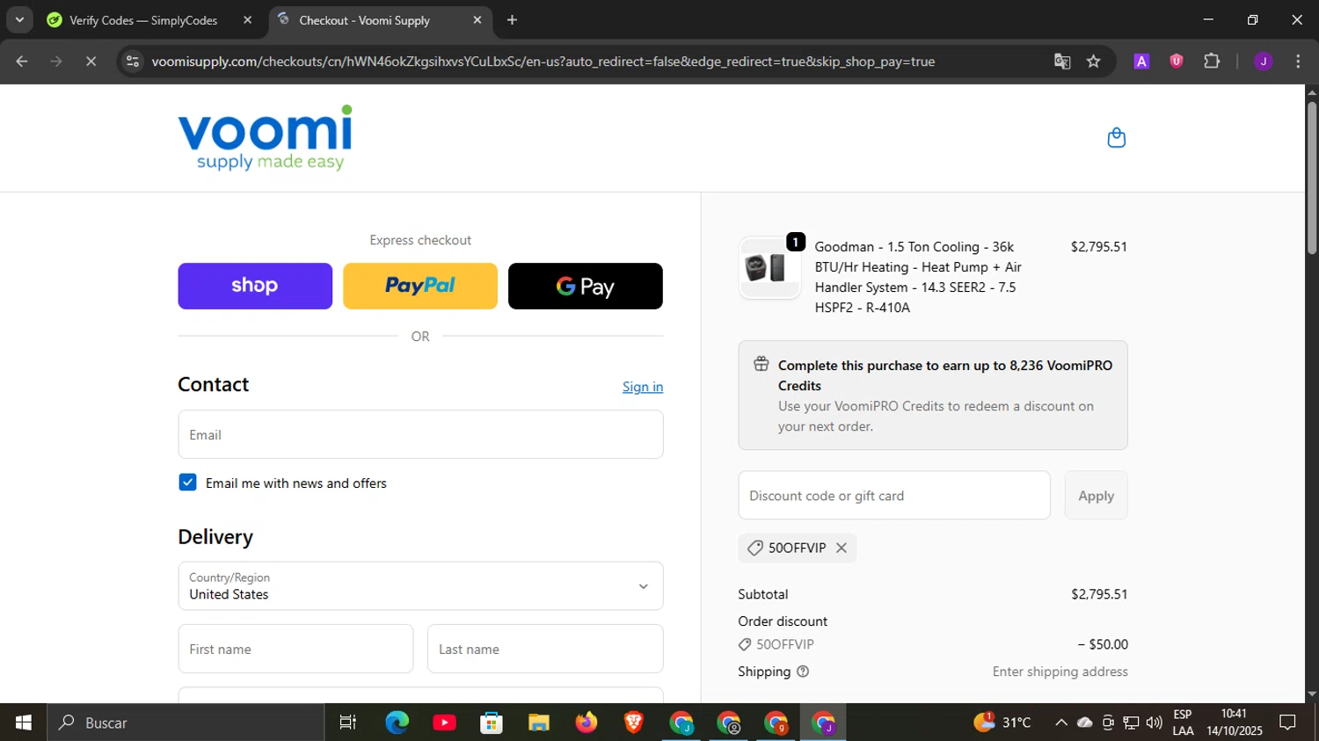The image size is (1319, 741).
Task: Open File Explorer from the taskbar
Action: point(539,723)
